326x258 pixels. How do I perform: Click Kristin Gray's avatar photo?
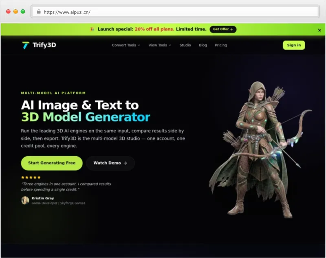(25, 200)
